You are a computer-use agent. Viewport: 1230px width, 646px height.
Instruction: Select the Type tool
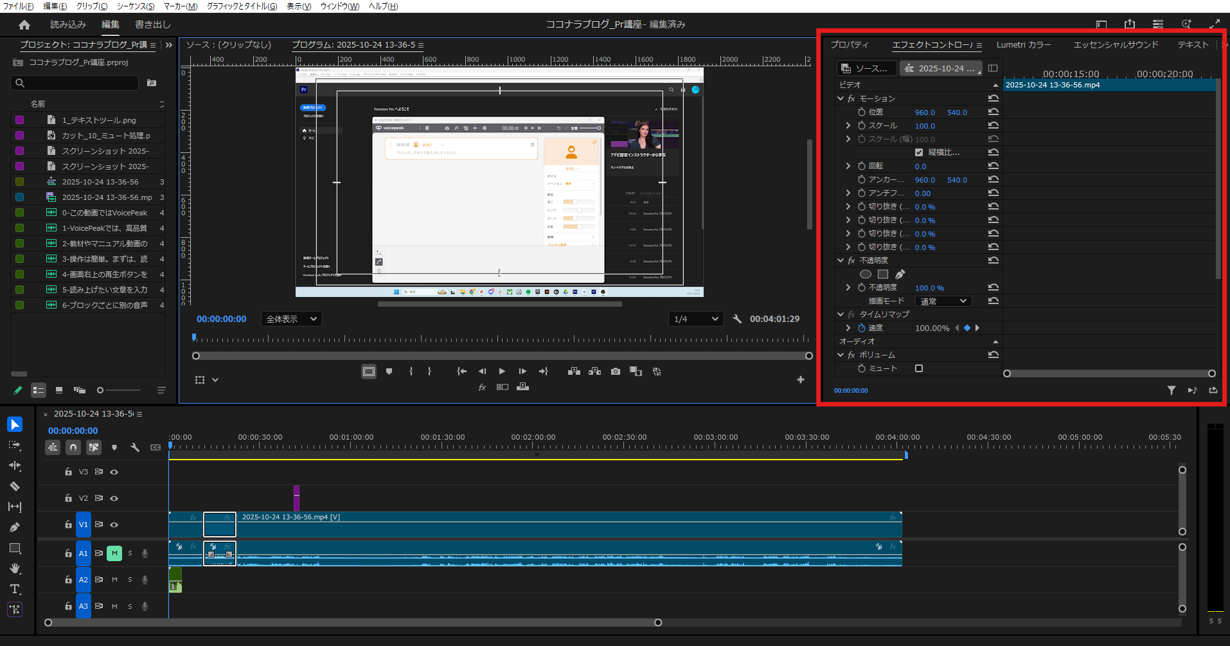click(x=15, y=589)
